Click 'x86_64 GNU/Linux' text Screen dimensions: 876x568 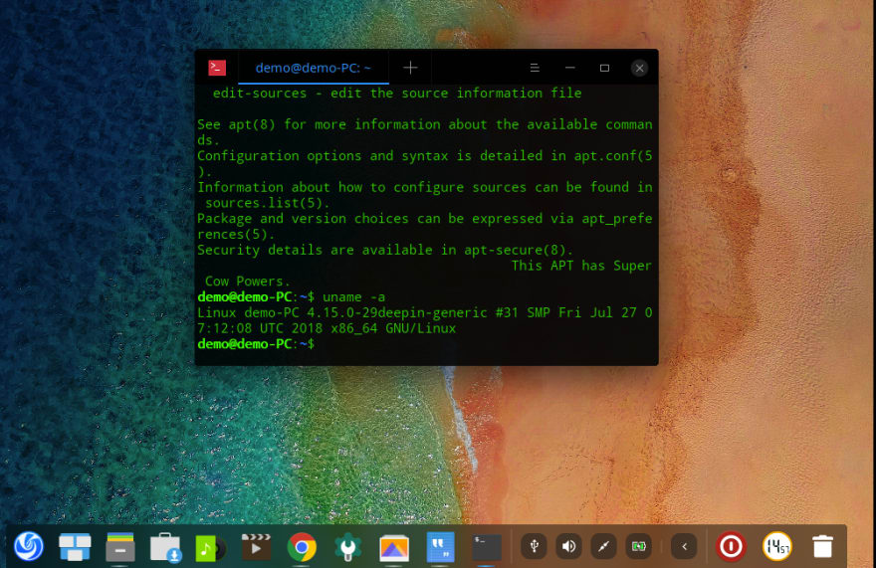tap(393, 328)
